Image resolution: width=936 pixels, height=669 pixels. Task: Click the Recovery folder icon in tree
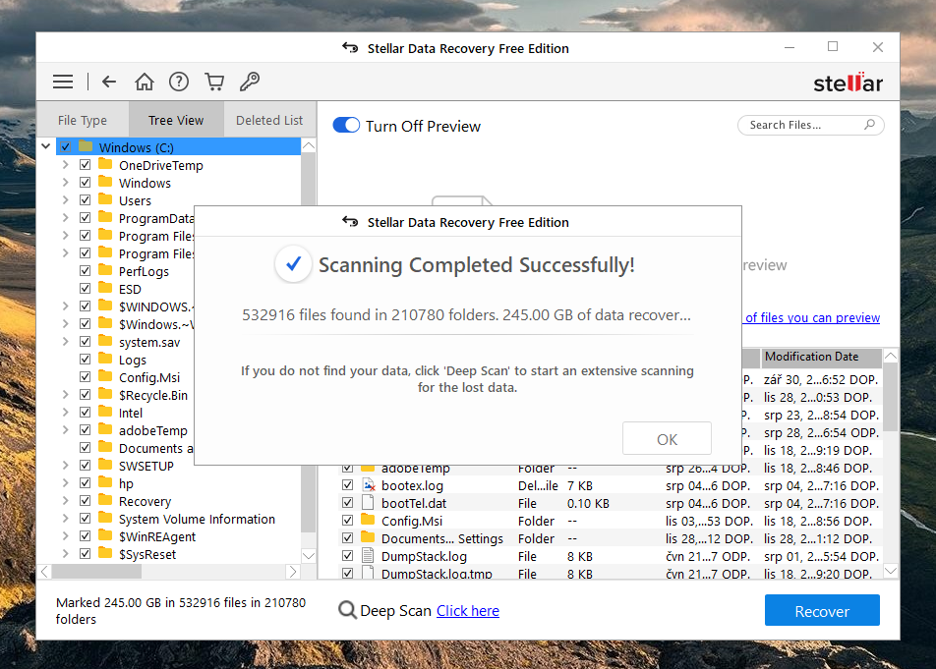[105, 501]
